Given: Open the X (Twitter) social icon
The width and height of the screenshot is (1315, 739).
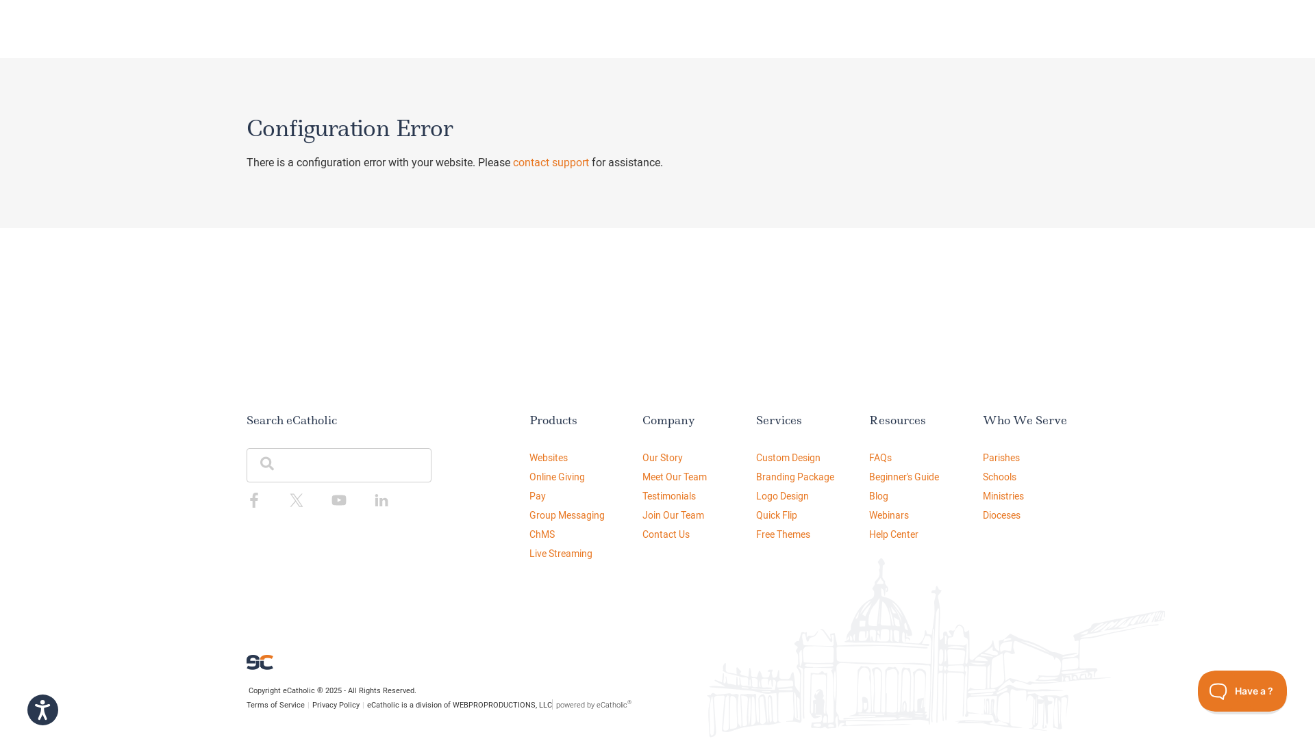Looking at the screenshot, I should 297,500.
